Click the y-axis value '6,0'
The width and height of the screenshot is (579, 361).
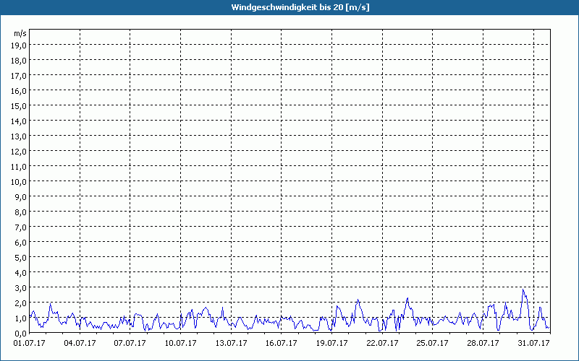[21, 243]
